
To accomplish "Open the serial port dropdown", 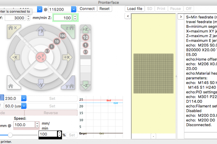I will click(x=40, y=9).
